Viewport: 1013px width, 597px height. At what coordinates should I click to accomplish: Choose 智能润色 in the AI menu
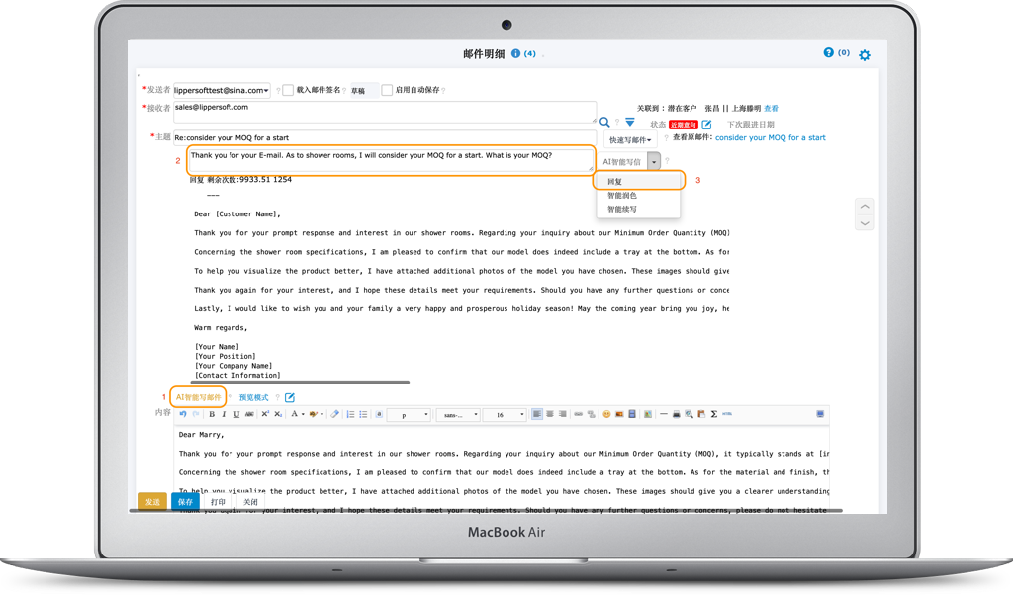[622, 196]
